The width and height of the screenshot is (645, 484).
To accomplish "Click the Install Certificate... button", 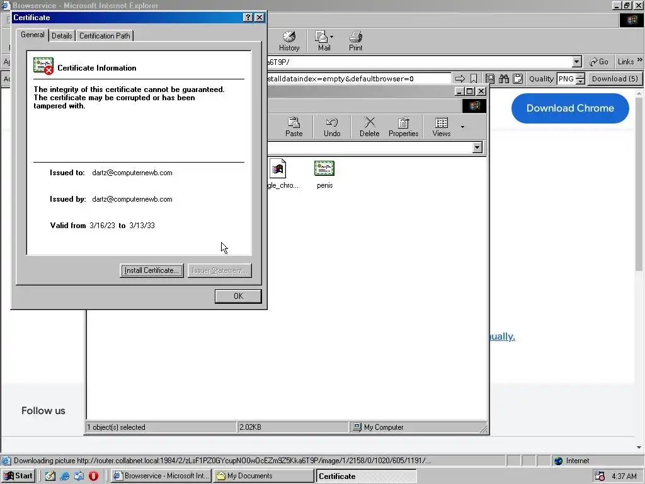I will click(152, 270).
